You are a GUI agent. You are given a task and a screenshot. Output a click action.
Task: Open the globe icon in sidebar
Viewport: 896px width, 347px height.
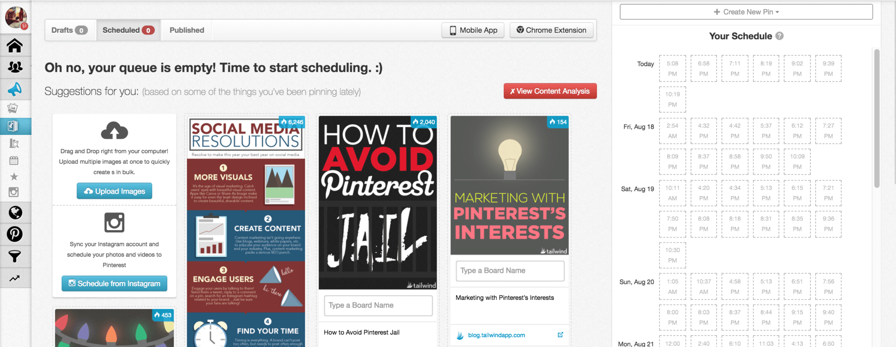15,213
